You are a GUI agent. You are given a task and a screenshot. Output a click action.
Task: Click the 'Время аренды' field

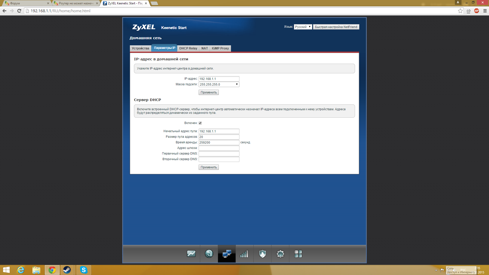tap(219, 143)
